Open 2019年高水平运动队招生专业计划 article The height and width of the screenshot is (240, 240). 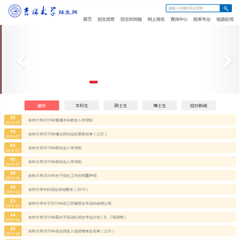pos(77,217)
